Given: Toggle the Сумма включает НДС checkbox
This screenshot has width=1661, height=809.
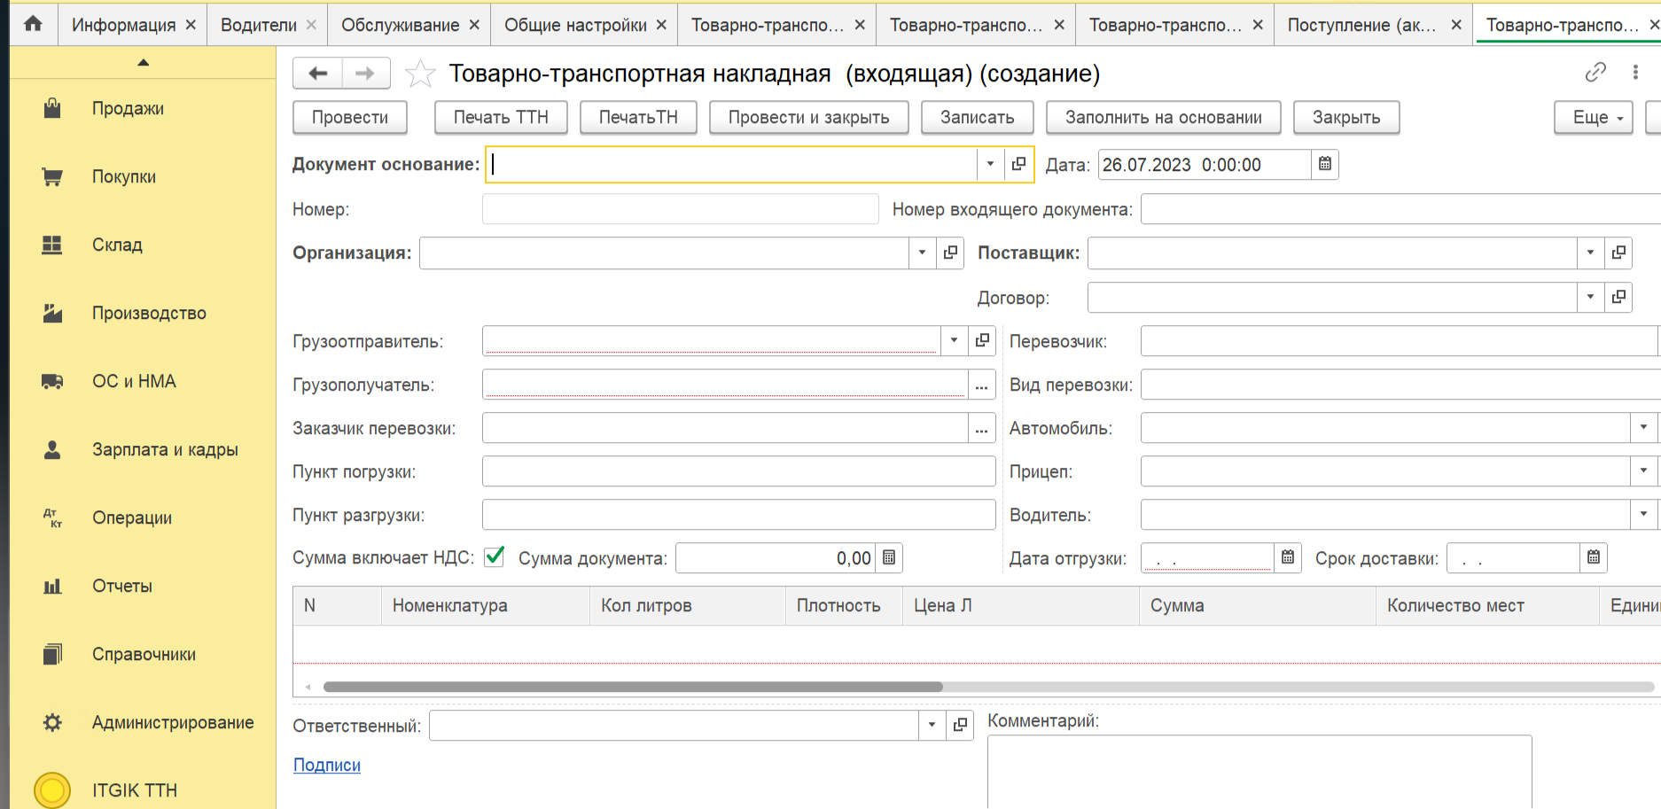Looking at the screenshot, I should click(495, 557).
